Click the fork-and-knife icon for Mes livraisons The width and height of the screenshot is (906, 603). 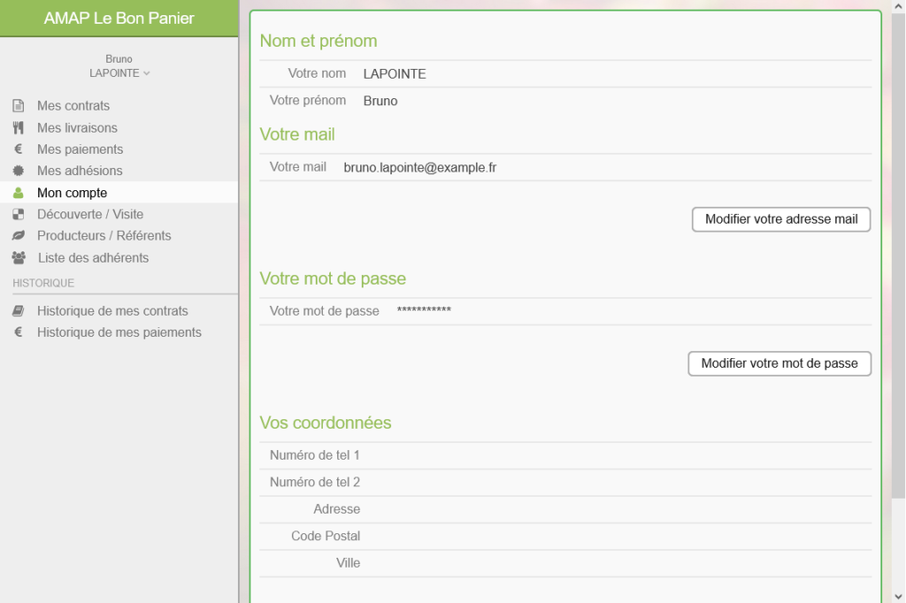[18, 127]
